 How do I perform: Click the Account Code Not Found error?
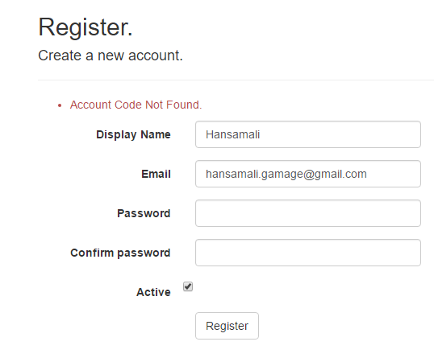(136, 105)
